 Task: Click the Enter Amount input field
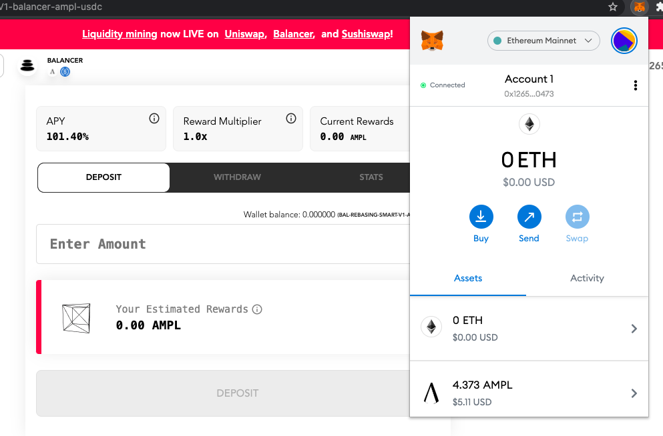click(x=223, y=244)
